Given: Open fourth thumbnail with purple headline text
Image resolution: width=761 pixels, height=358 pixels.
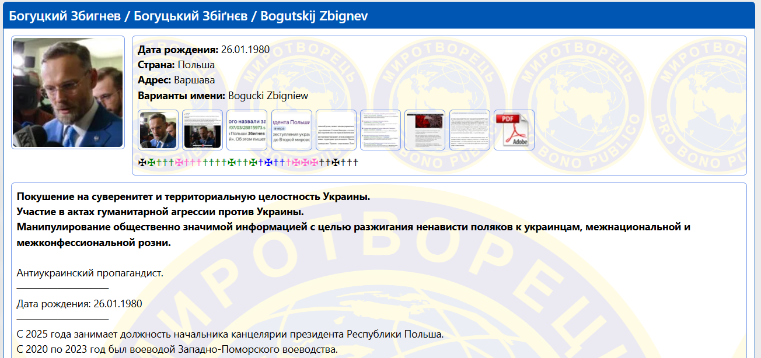Looking at the screenshot, I should [x=291, y=130].
